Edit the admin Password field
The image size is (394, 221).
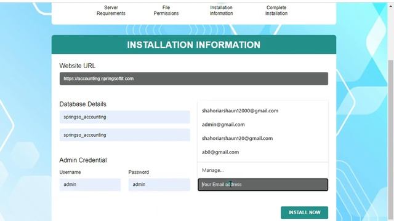pos(159,185)
